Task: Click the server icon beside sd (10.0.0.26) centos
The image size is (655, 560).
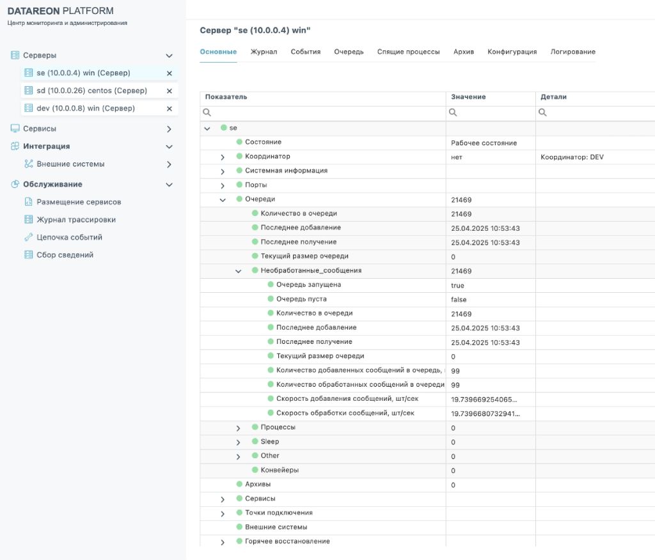Action: point(28,90)
